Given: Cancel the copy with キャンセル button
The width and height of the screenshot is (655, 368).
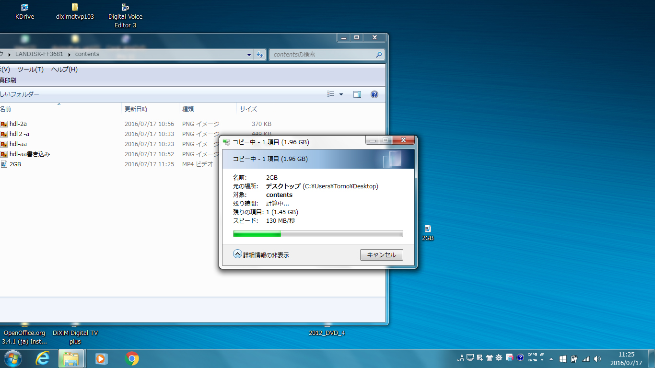Looking at the screenshot, I should [x=382, y=255].
